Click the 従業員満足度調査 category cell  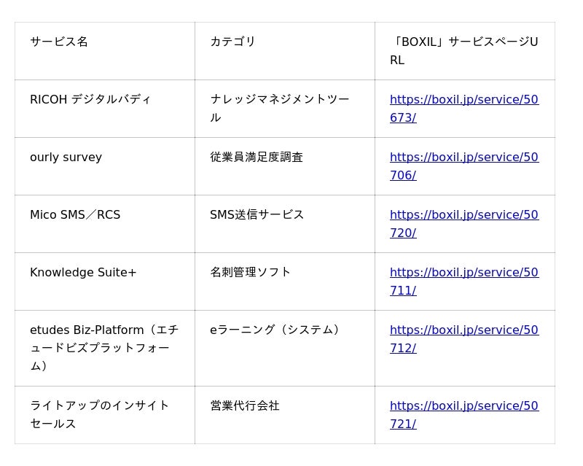pos(257,158)
